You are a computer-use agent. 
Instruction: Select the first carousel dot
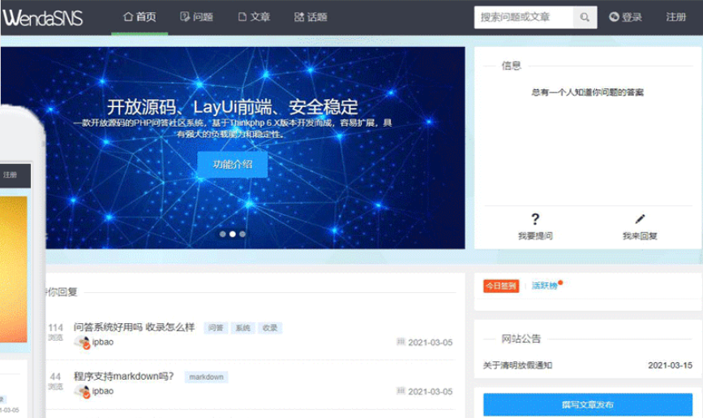[222, 234]
